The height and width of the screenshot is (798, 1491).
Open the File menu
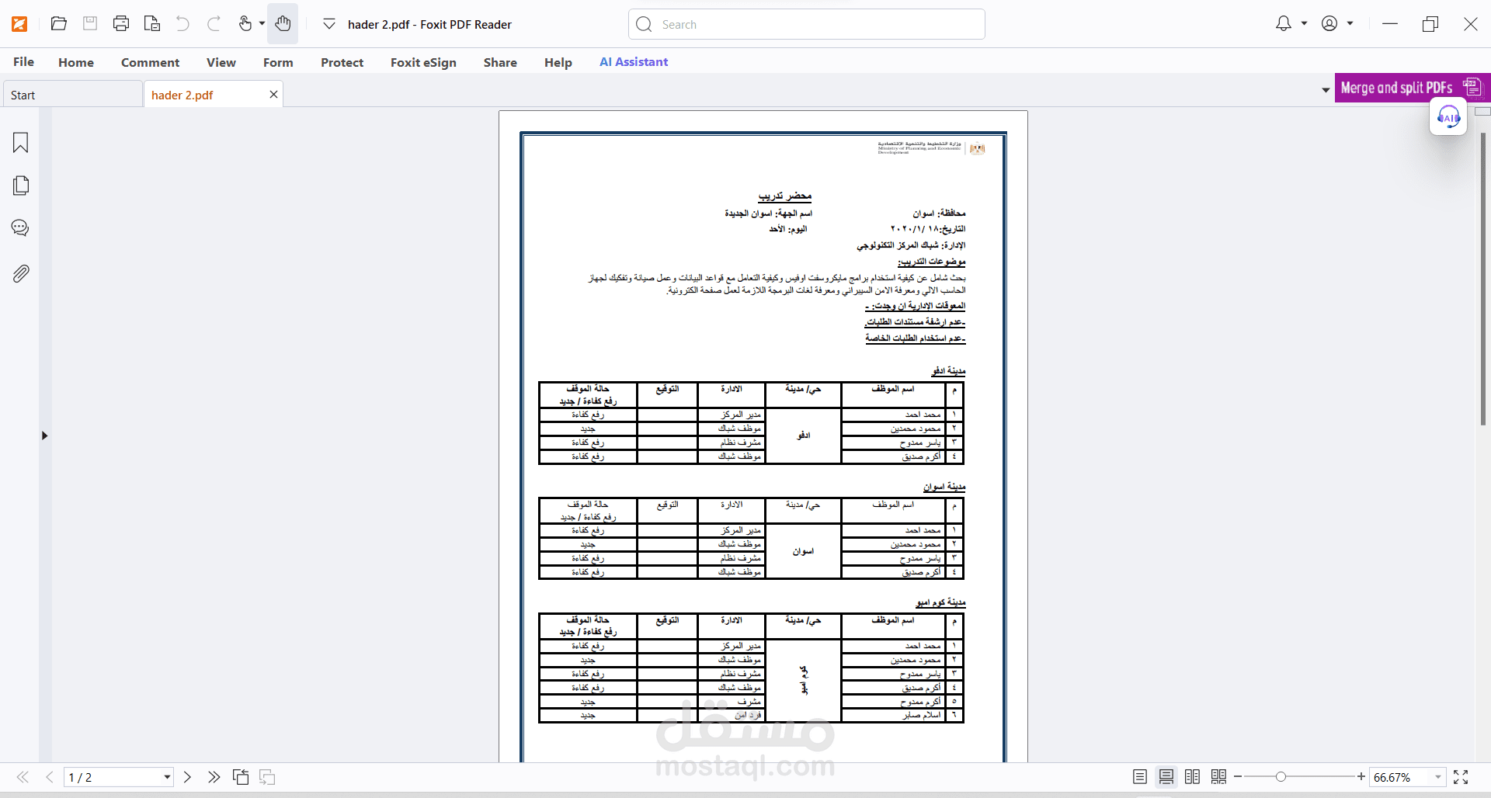23,61
